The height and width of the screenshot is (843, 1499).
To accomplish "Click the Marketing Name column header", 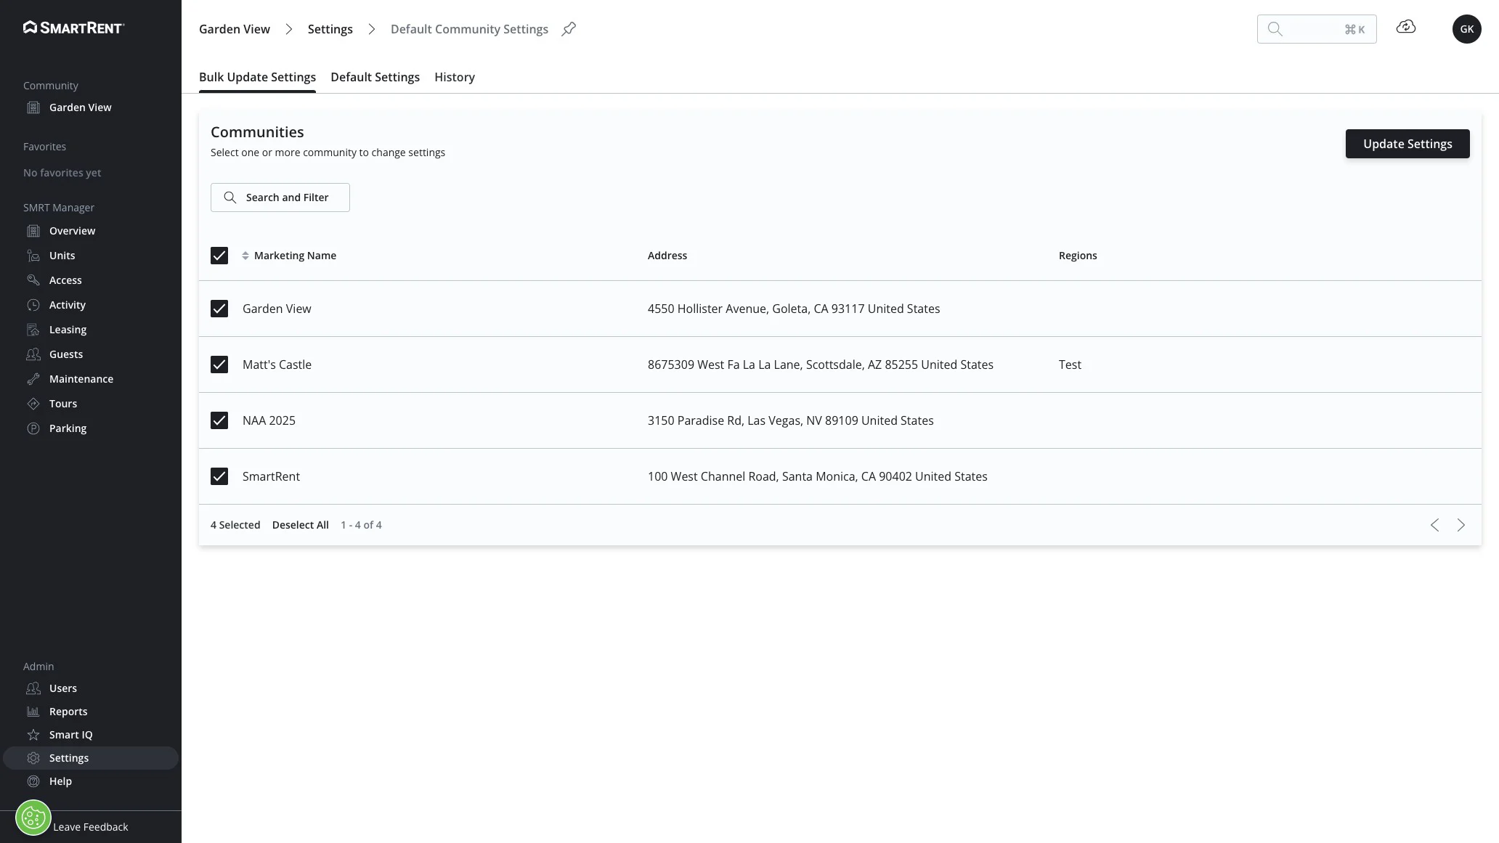I will tap(295, 256).
